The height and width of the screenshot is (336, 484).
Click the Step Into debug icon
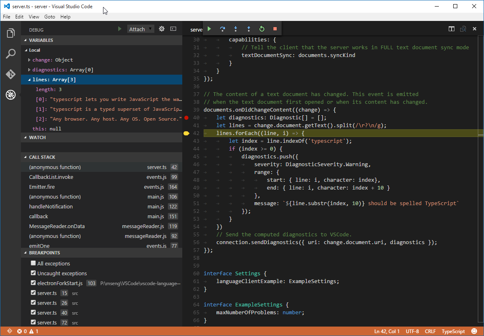pyautogui.click(x=236, y=29)
